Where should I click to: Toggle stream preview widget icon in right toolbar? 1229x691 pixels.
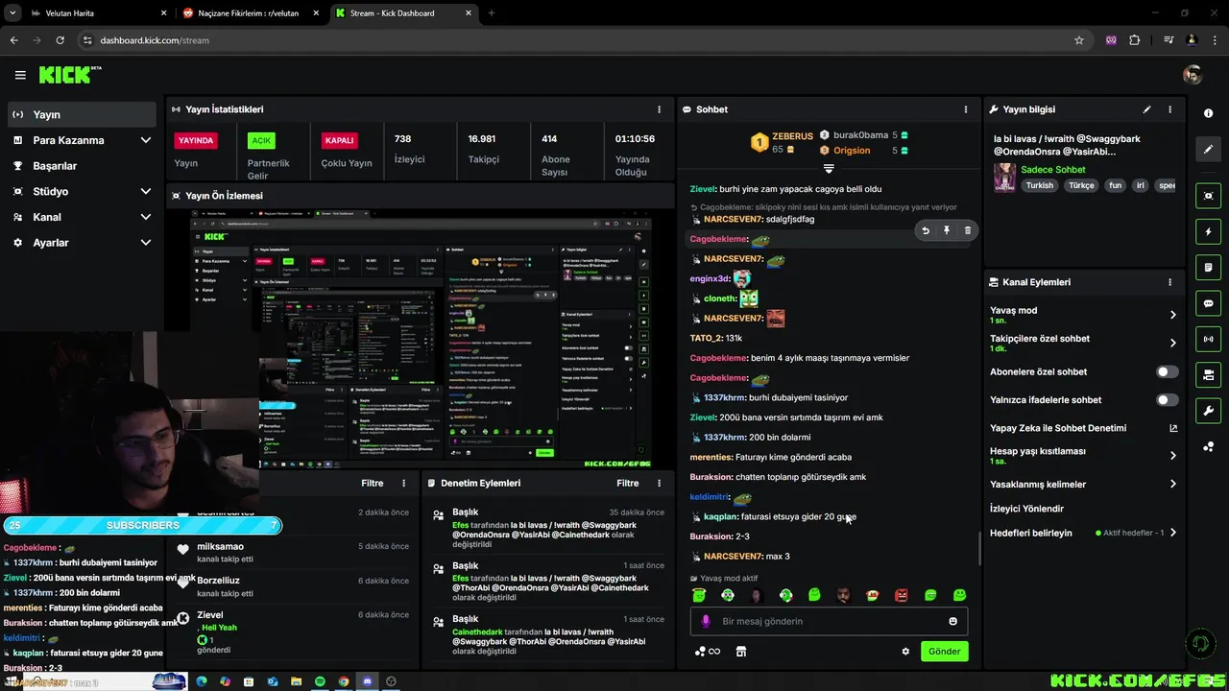coord(1208,196)
